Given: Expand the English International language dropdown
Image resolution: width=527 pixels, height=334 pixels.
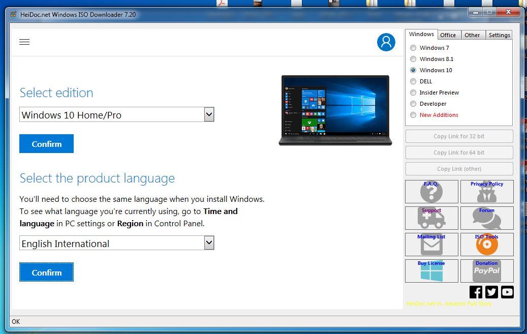Looking at the screenshot, I should 209,243.
